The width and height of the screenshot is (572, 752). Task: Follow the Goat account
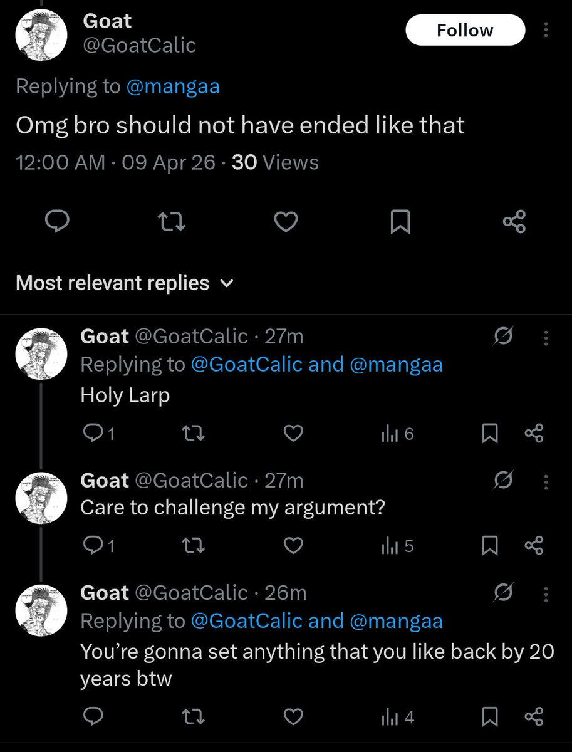(x=465, y=30)
